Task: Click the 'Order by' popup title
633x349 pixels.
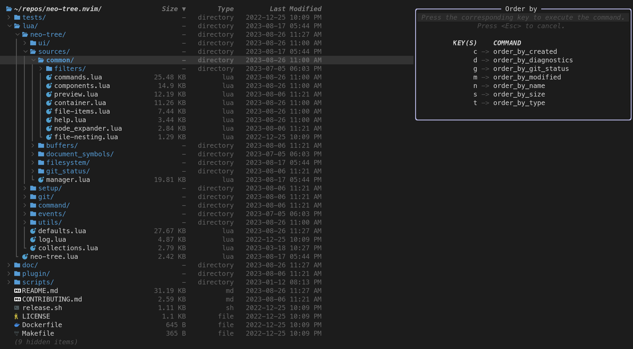Action: 521,9
